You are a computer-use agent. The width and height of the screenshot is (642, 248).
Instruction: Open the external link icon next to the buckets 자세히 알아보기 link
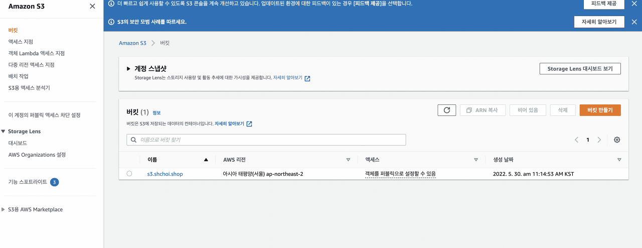(x=249, y=123)
